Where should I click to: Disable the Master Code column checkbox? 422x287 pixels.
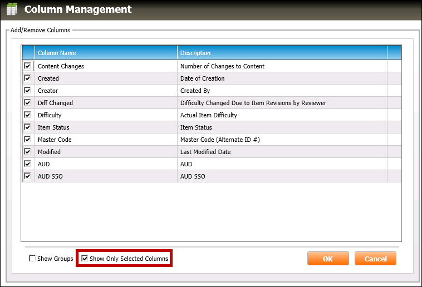(27, 140)
